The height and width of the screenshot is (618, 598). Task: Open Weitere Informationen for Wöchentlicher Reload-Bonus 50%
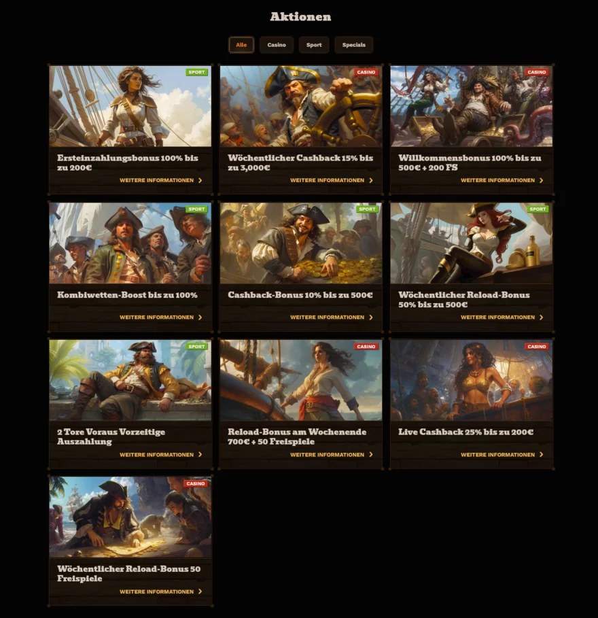502,317
